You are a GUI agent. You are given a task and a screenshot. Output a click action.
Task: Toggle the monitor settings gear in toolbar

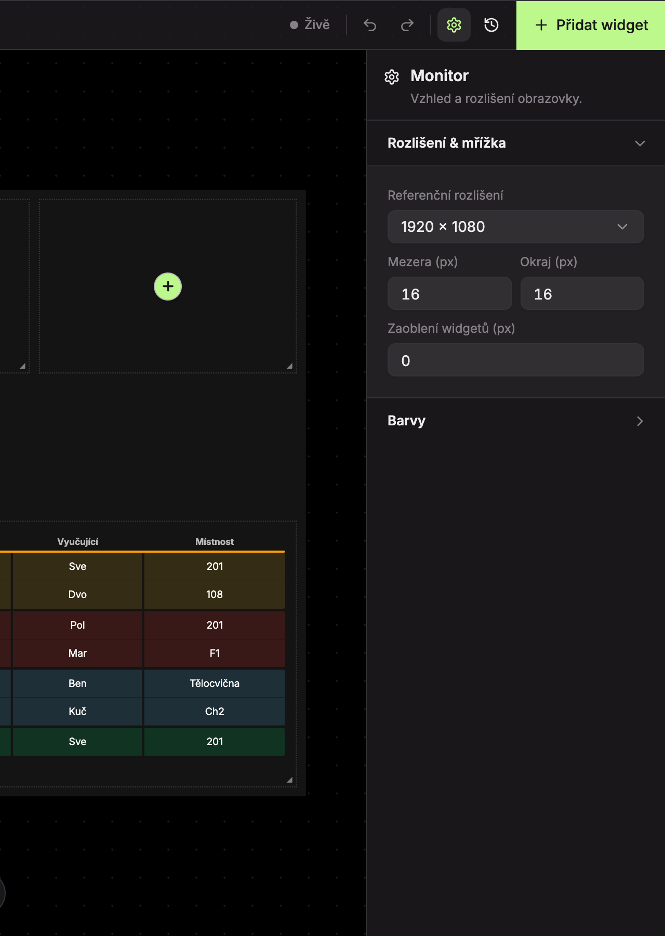pyautogui.click(x=454, y=25)
